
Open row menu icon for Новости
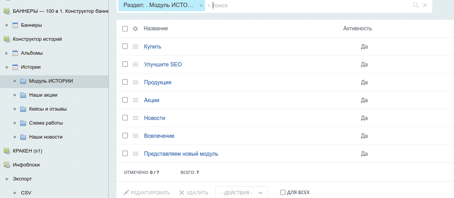click(x=136, y=118)
